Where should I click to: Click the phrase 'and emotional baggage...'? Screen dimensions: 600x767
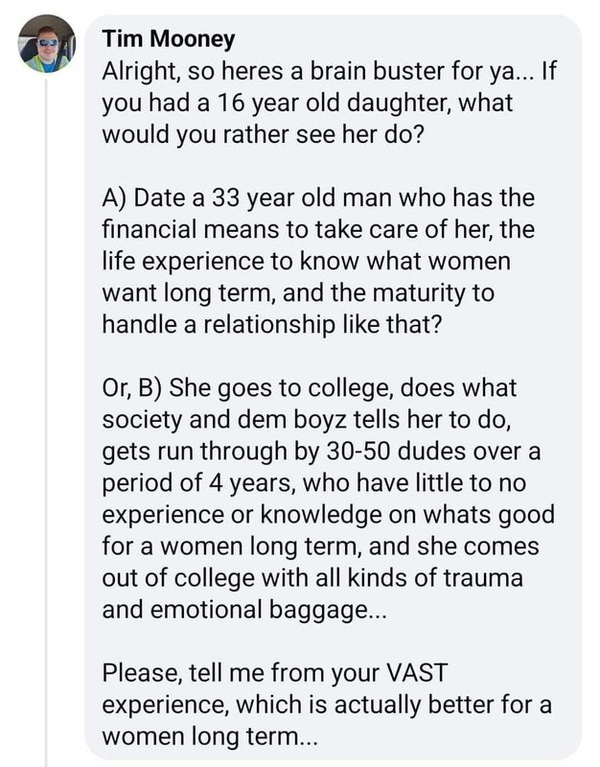[x=244, y=610]
